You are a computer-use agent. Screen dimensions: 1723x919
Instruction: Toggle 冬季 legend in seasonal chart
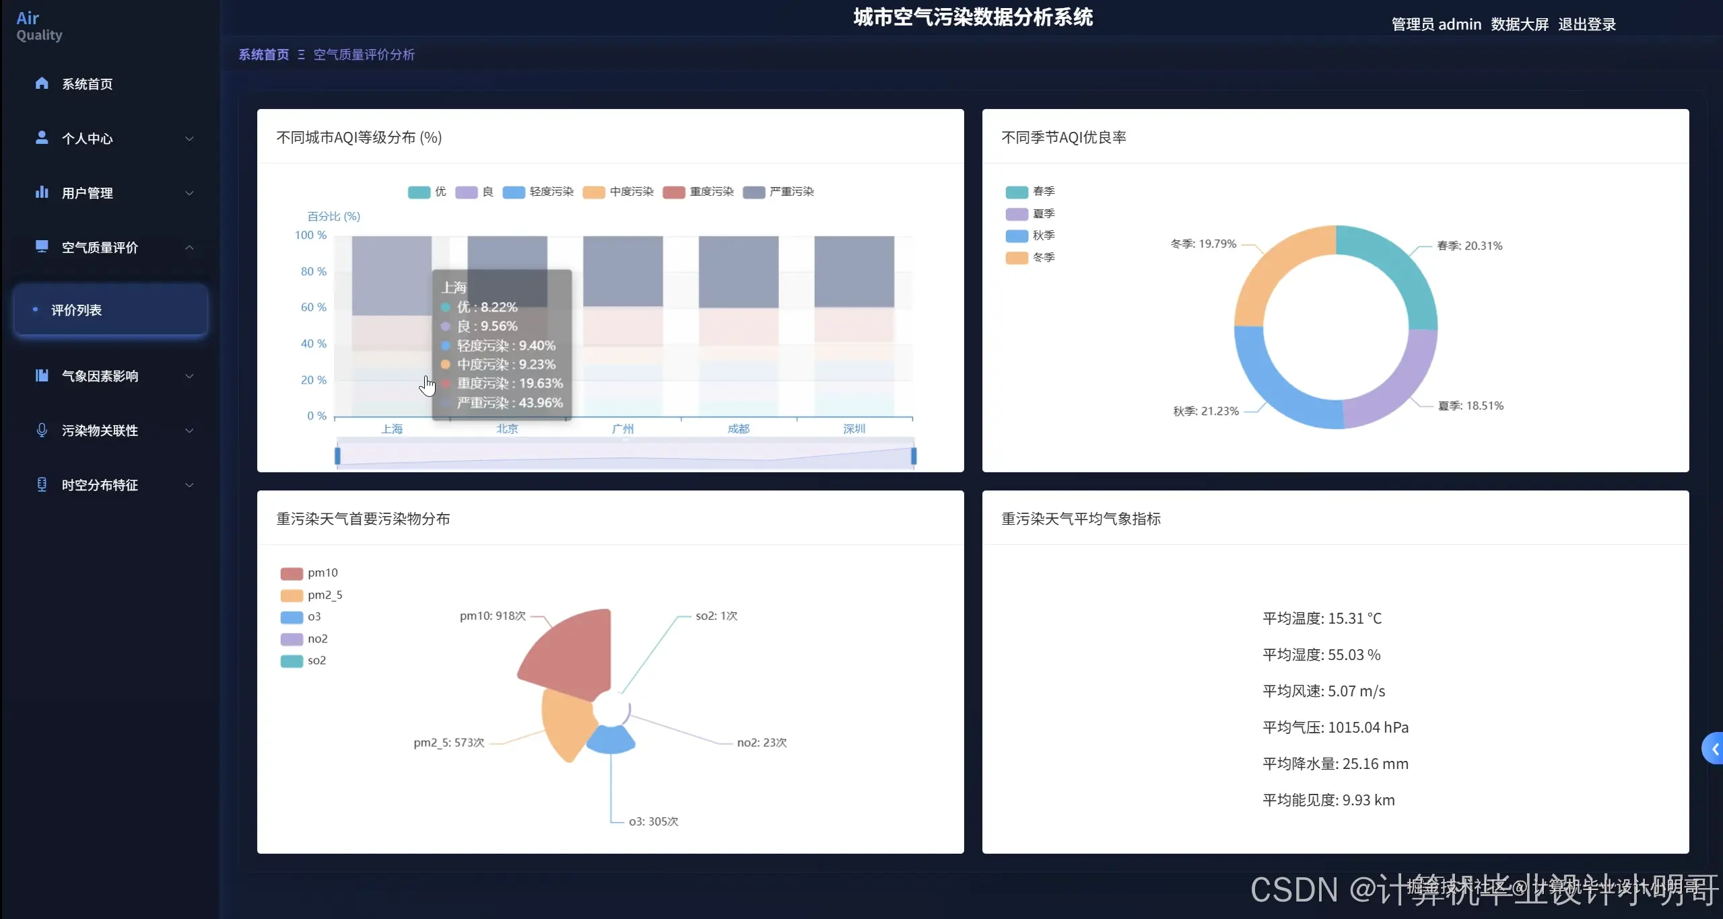(x=1030, y=258)
